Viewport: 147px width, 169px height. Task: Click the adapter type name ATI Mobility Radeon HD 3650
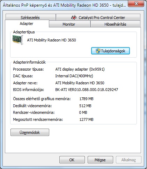[x=51, y=40]
